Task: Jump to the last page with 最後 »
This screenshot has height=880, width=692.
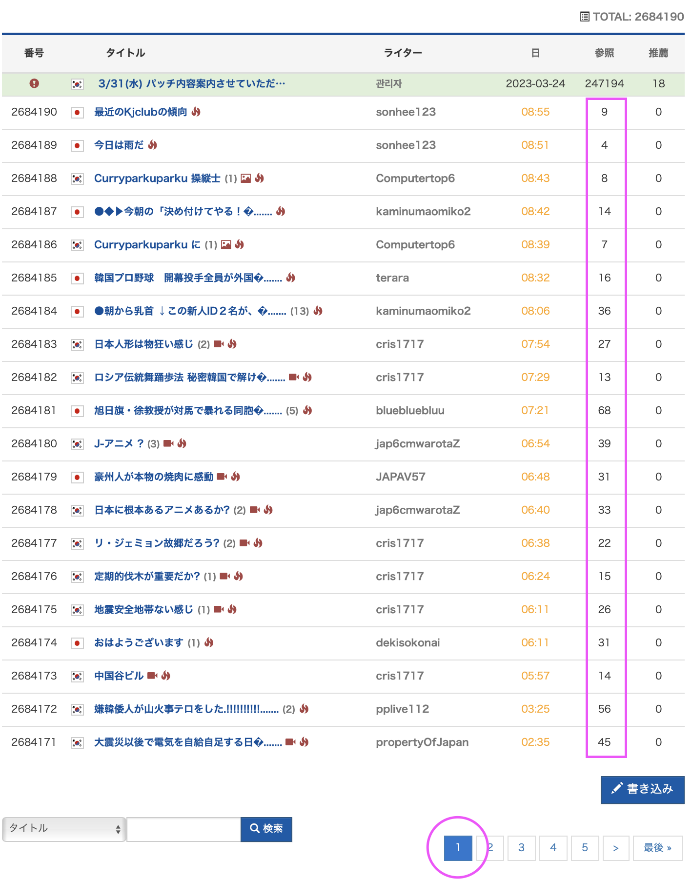Action: point(657,848)
